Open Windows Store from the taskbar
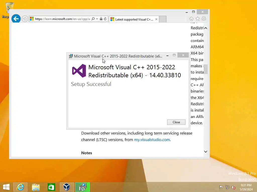257x192 pixels. pos(51,187)
